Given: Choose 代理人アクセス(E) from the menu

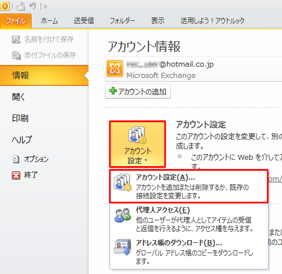Looking at the screenshot, I should click(x=189, y=219).
